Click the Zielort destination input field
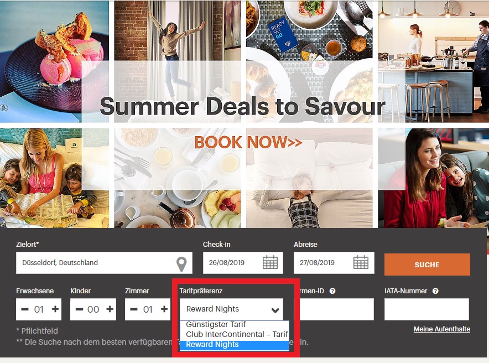Viewport: 489px width, 363px height. [x=104, y=263]
